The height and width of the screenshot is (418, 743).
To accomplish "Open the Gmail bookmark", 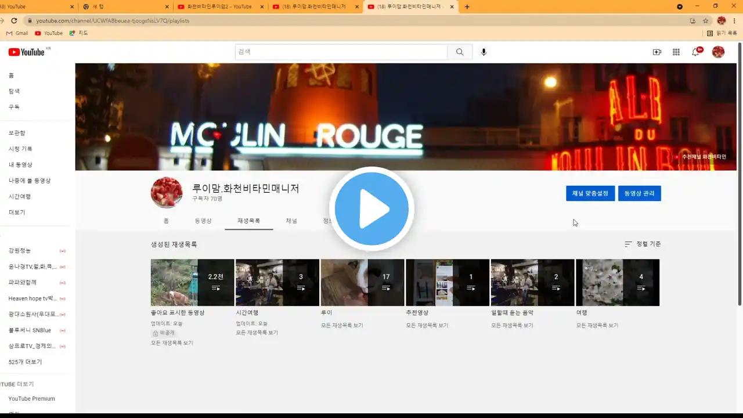I will coord(17,33).
